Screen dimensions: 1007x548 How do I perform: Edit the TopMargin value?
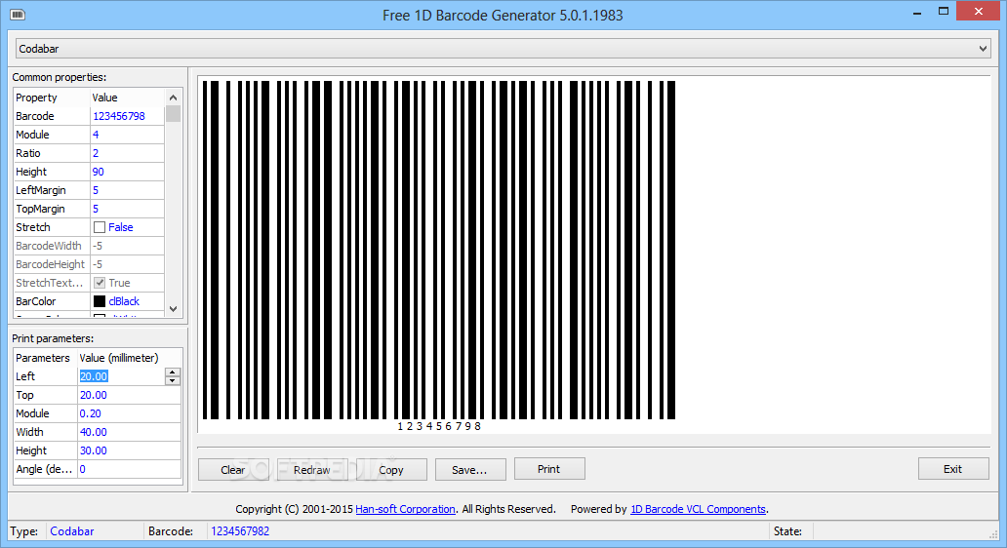(x=127, y=210)
